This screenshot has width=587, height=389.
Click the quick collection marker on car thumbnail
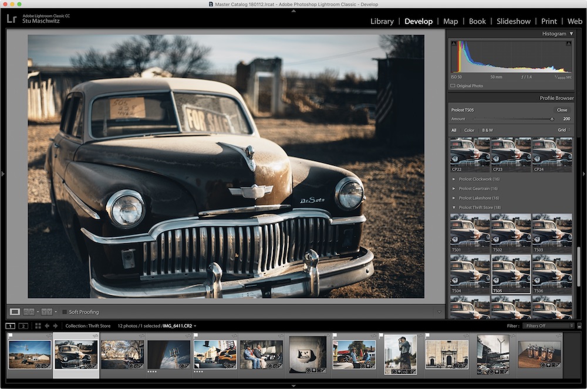pyautogui.click(x=95, y=336)
